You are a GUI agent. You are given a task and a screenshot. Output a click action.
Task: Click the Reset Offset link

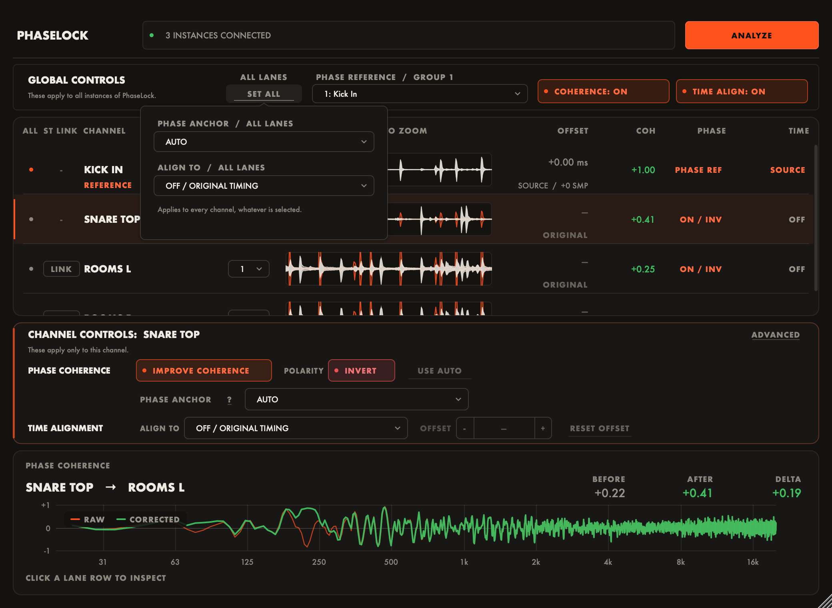tap(600, 428)
